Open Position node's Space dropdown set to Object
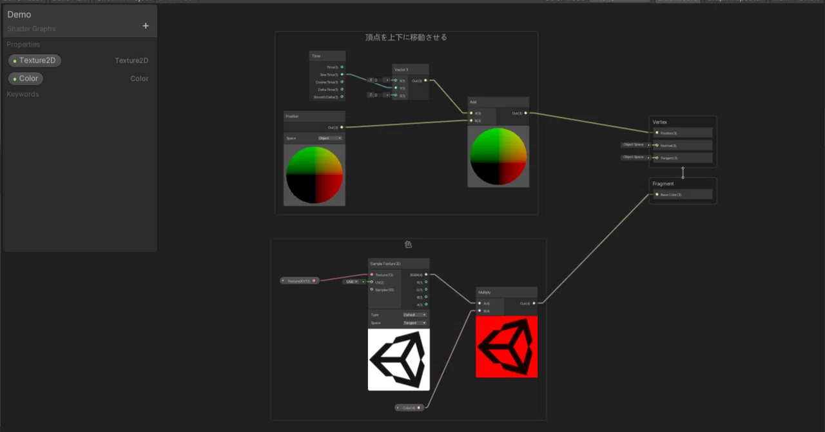Image resolution: width=825 pixels, height=432 pixels. (330, 138)
